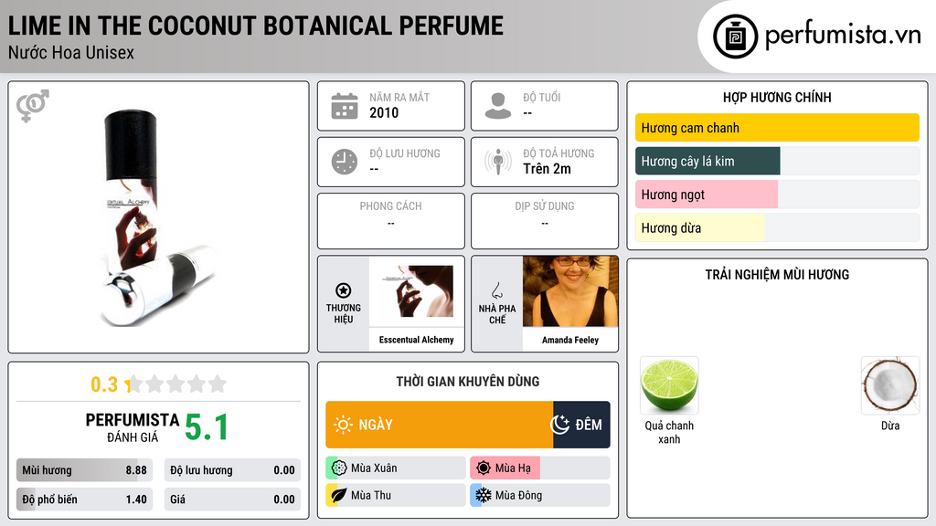
Task: Click the dark Đêm nighttime bar
Action: (x=581, y=425)
